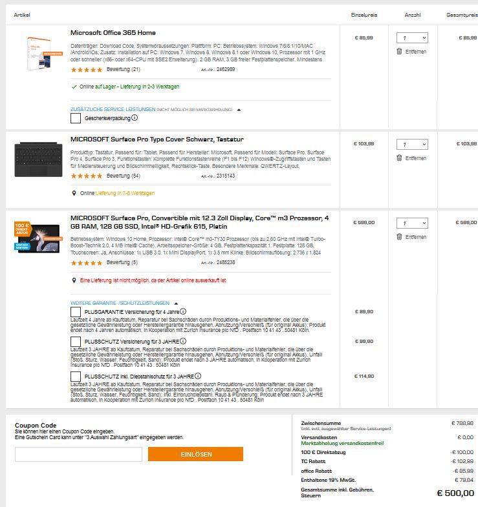Click Office 365 Home product thumbnail
Image resolution: width=478 pixels, height=507 pixels.
coord(45,54)
